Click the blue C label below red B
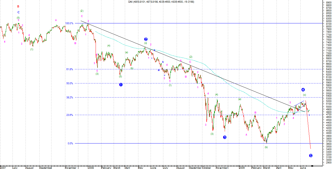The height and width of the screenshot is (169, 332). tap(18, 12)
